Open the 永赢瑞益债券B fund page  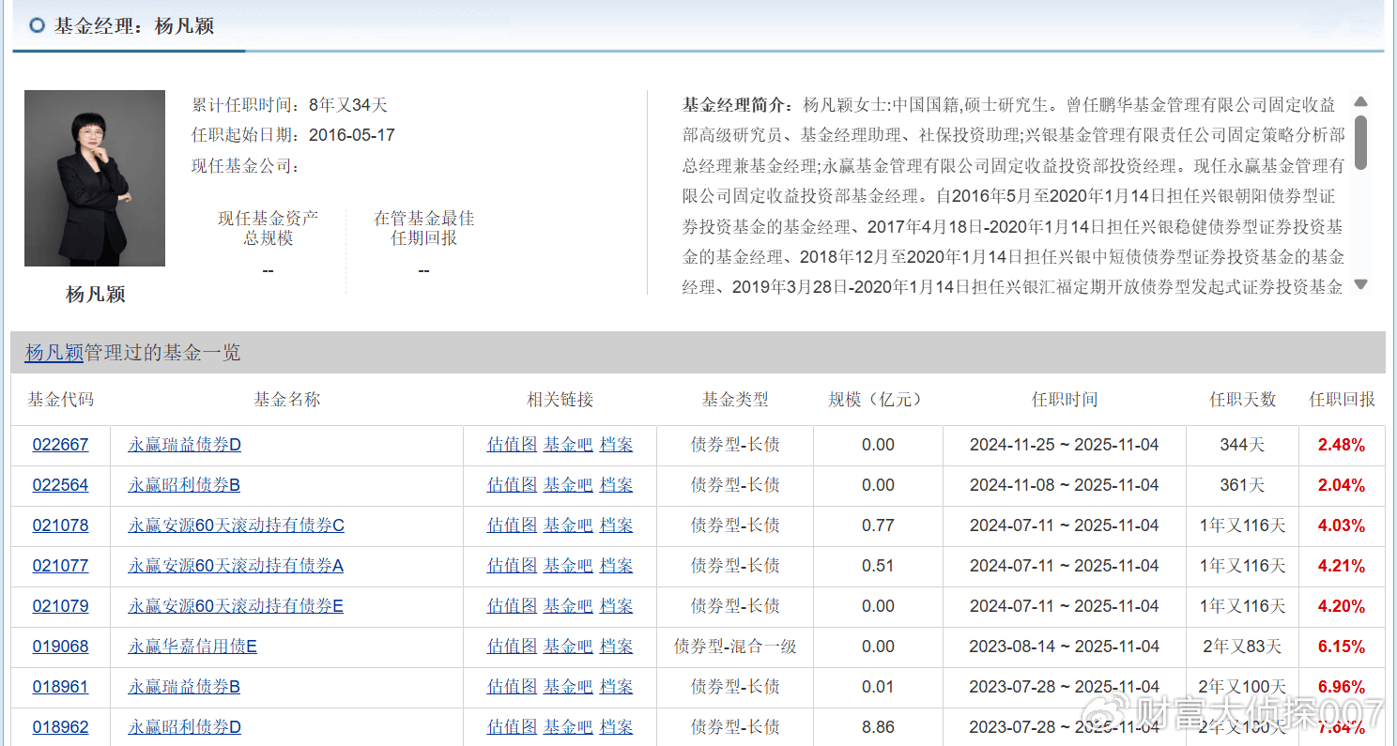point(184,687)
